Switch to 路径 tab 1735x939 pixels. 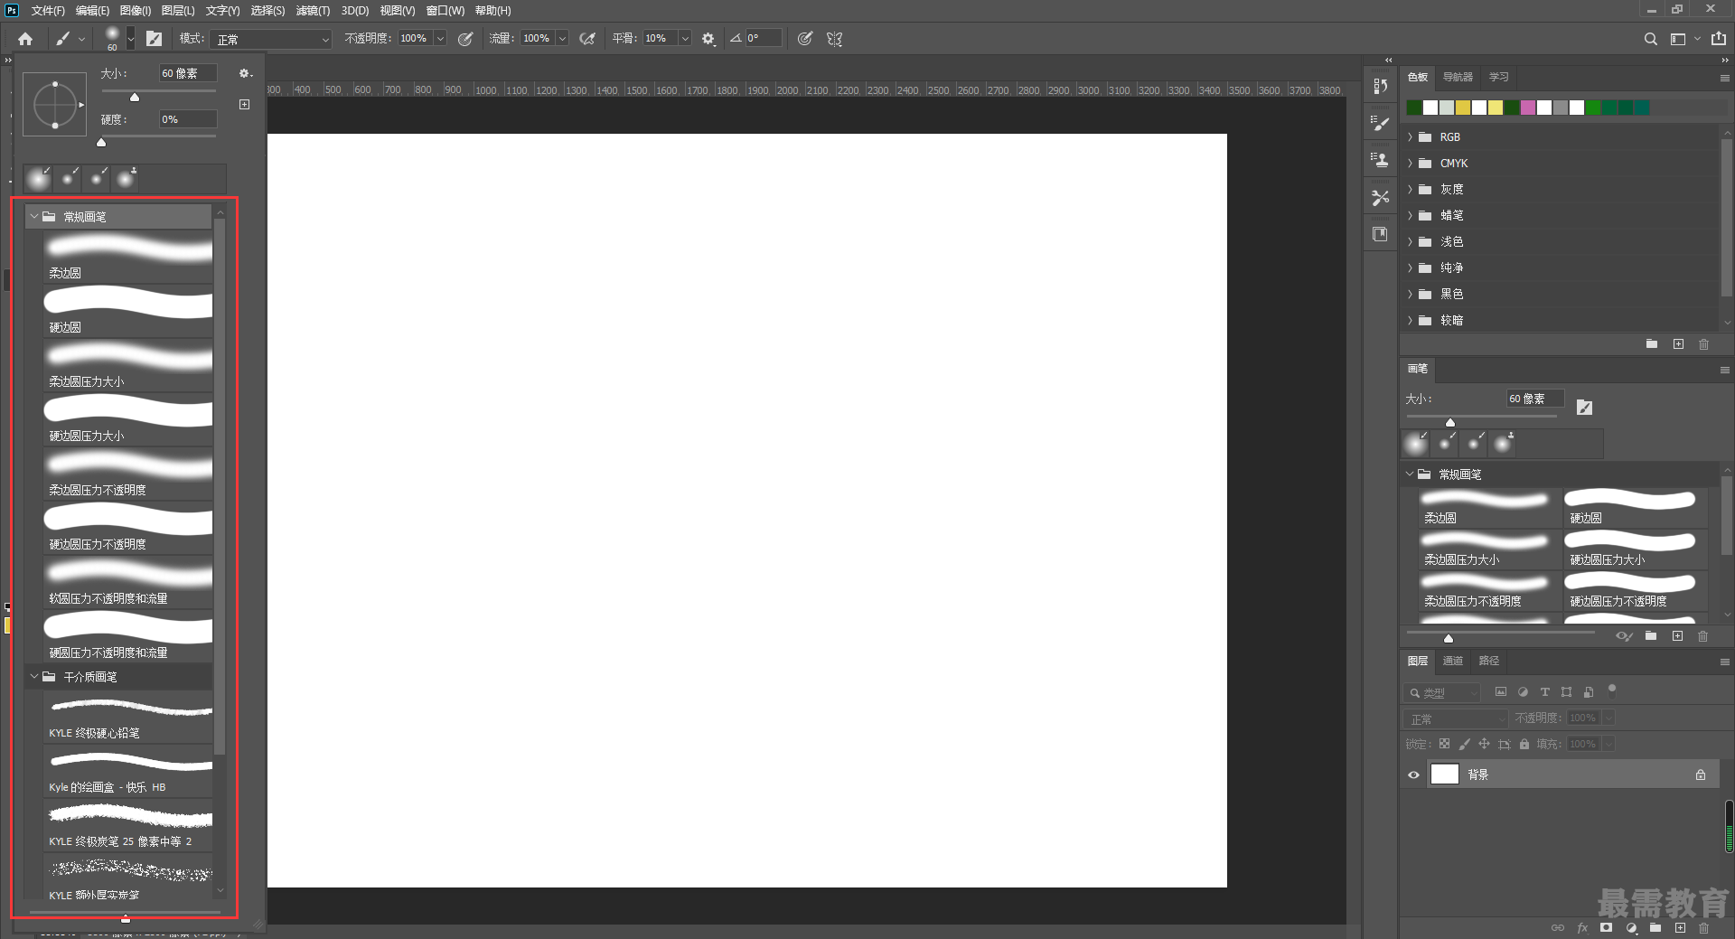pos(1489,661)
